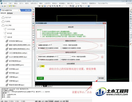Select the Explode tool in right toolbar
The width and height of the screenshot is (132, 102).
[131, 44]
